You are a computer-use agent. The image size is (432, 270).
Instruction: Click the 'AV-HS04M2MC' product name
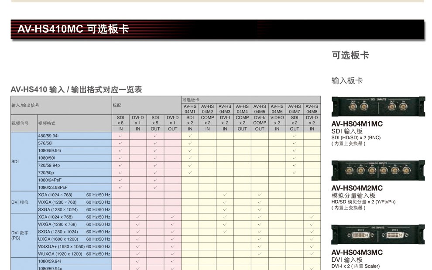357,188
